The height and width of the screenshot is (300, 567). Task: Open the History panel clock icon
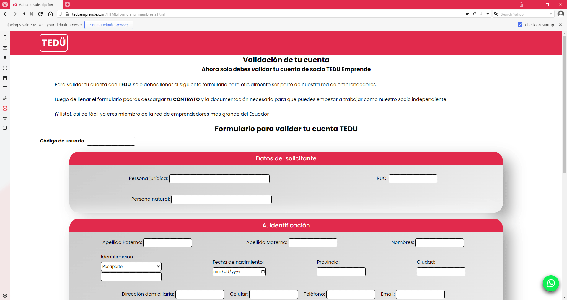click(x=5, y=68)
